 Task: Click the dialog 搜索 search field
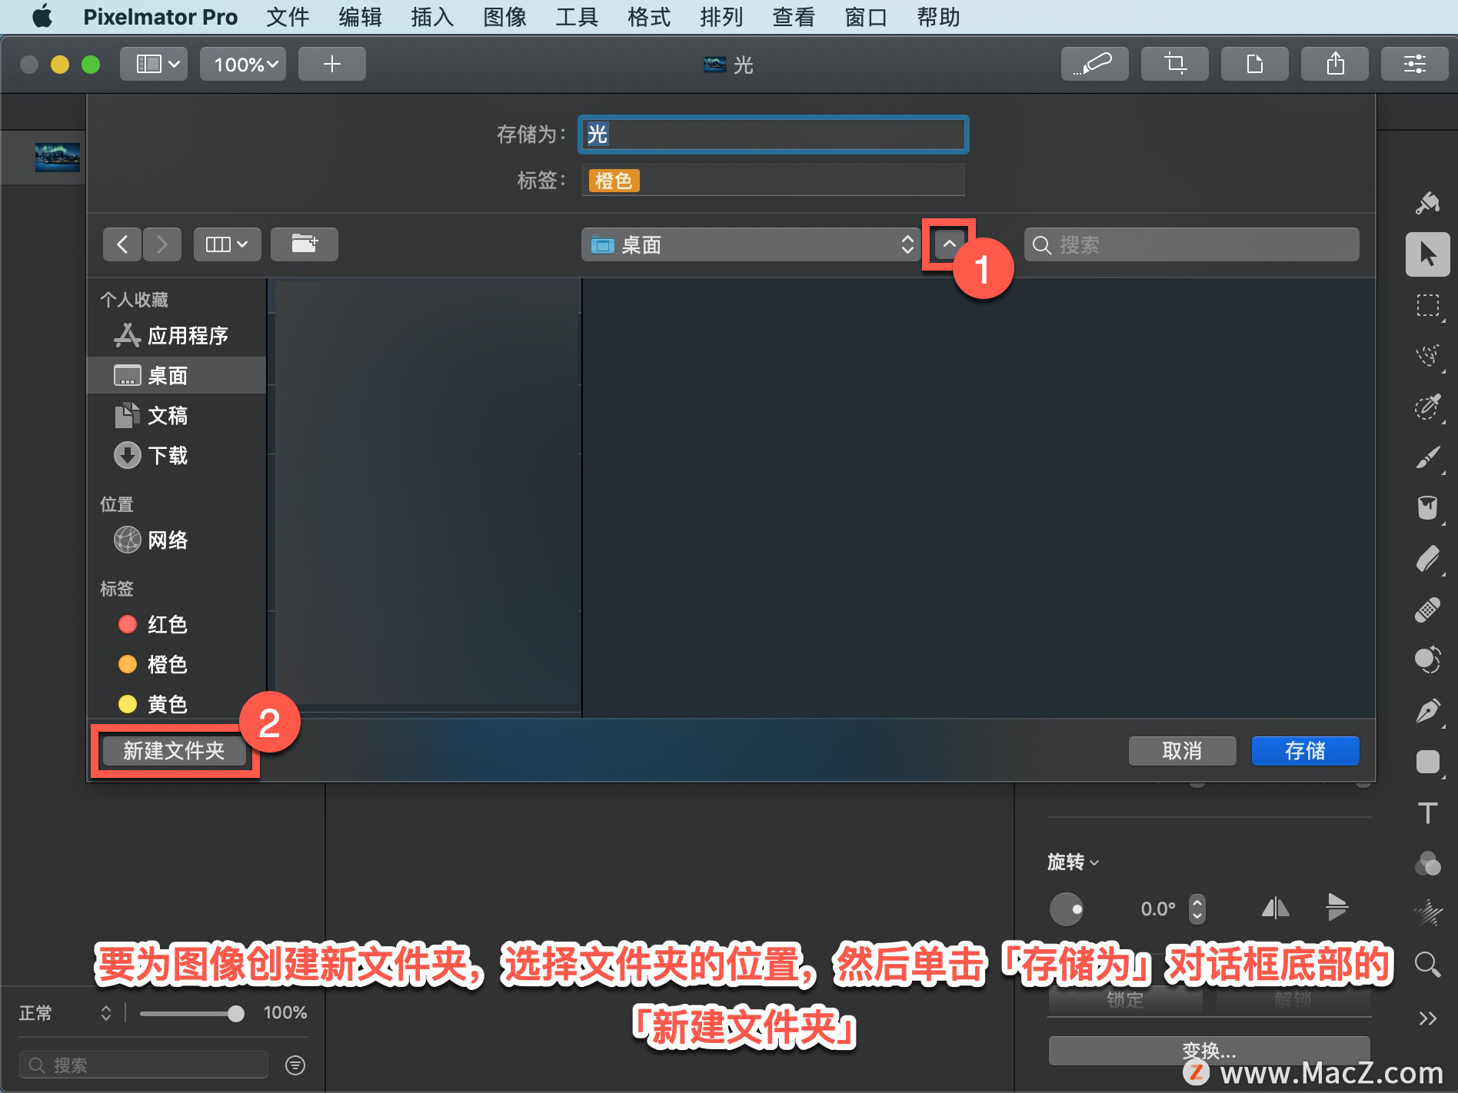[1192, 244]
